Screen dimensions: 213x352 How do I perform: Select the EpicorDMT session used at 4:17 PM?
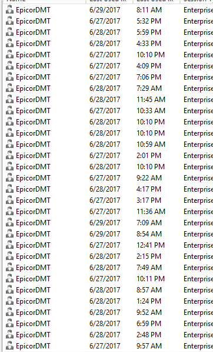33,189
